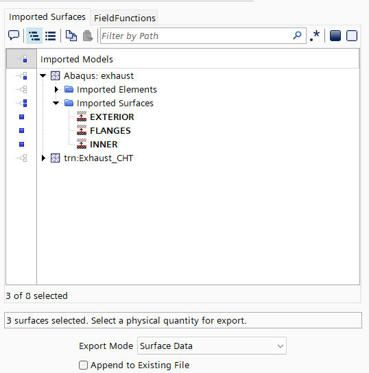The height and width of the screenshot is (373, 369).
Task: Click the empty square deselect-all icon
Action: point(352,36)
